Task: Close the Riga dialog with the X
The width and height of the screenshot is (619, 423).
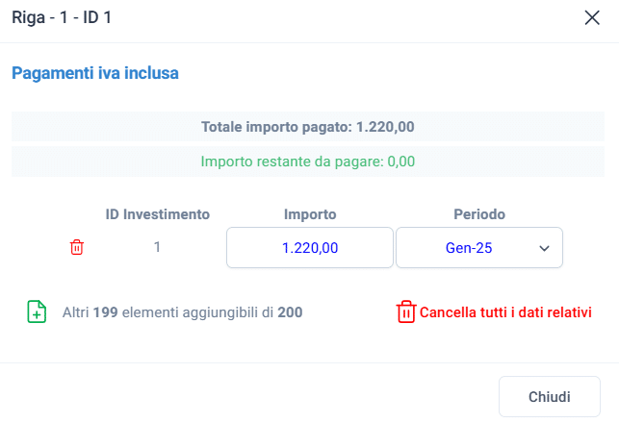Action: click(x=592, y=18)
